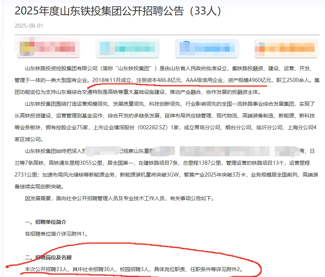The image size is (325, 277).
Task: Click the text 职工2500余人
Action: point(293,80)
